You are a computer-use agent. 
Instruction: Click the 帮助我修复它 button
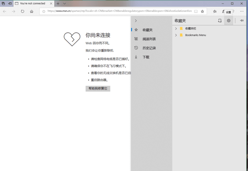[x=98, y=89]
